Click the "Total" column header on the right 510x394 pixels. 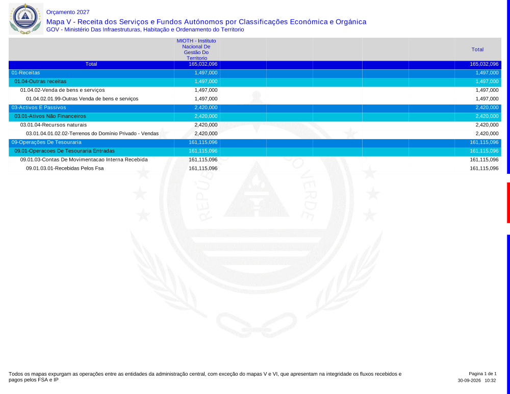(477, 49)
